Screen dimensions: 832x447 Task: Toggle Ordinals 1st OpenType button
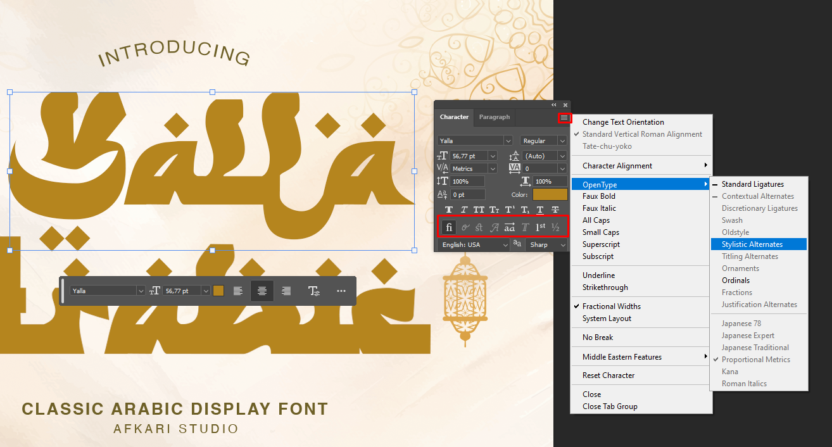click(540, 227)
